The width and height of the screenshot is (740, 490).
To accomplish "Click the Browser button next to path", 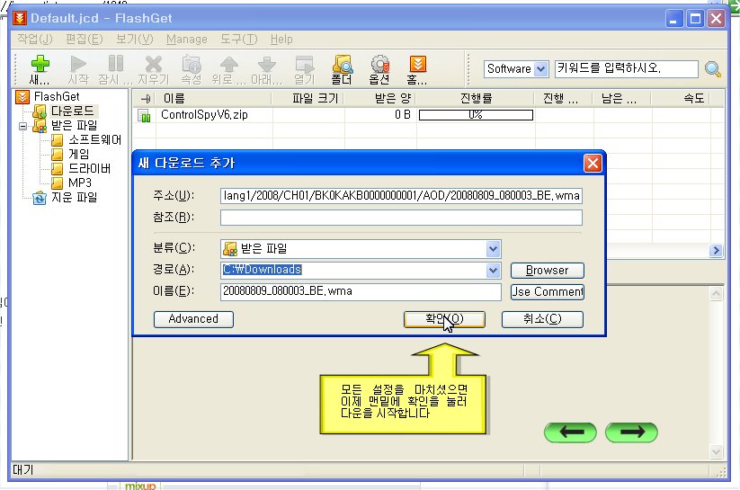I will click(x=547, y=271).
